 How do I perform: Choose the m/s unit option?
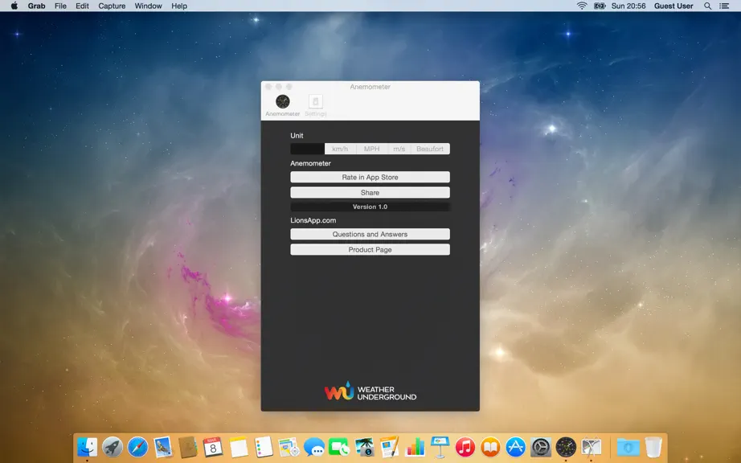(399, 149)
